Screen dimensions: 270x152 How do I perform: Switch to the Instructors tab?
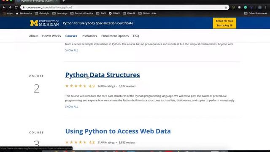coord(89,36)
